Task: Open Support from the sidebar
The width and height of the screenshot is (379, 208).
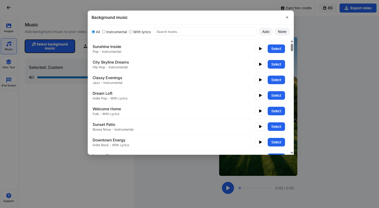Action: pos(9,198)
